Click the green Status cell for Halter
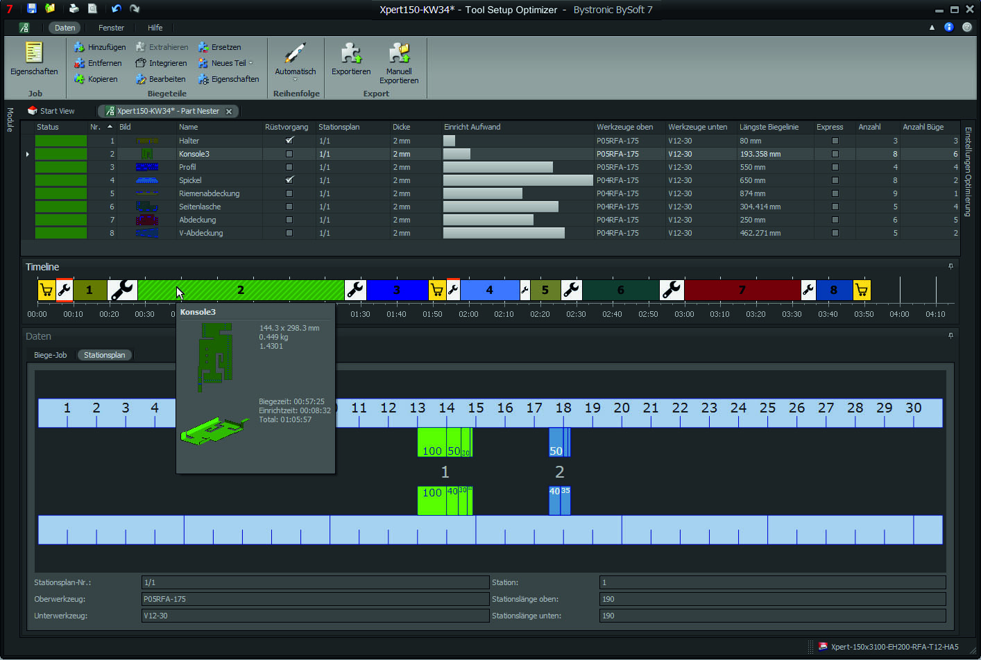Screen dimensions: 981x660 [61, 141]
